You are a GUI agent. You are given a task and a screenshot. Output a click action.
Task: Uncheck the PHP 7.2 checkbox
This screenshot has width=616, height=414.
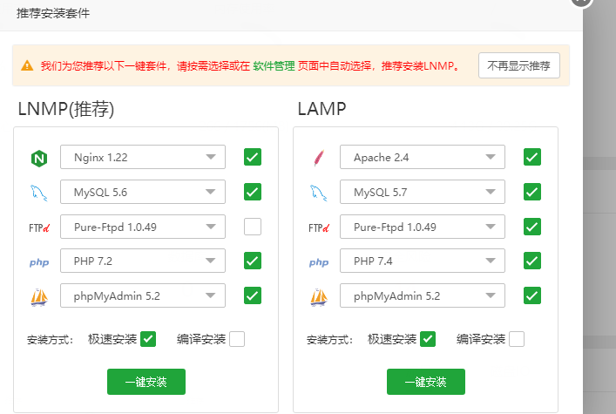tap(253, 261)
